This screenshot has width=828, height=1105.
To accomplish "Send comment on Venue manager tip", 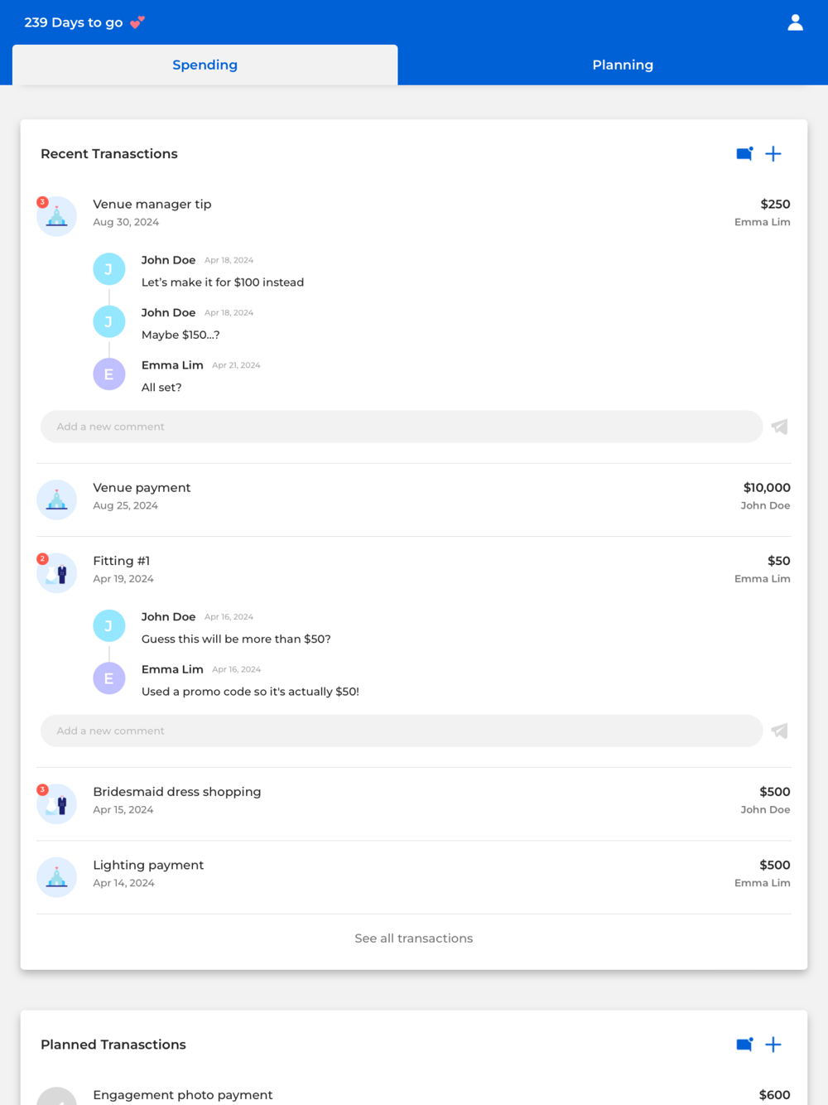I will (x=779, y=427).
